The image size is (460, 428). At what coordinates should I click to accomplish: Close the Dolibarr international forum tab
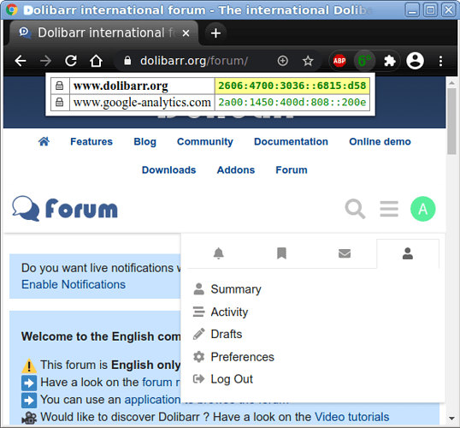tap(186, 33)
